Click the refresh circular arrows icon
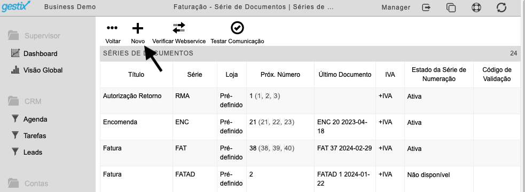 tap(501, 7)
